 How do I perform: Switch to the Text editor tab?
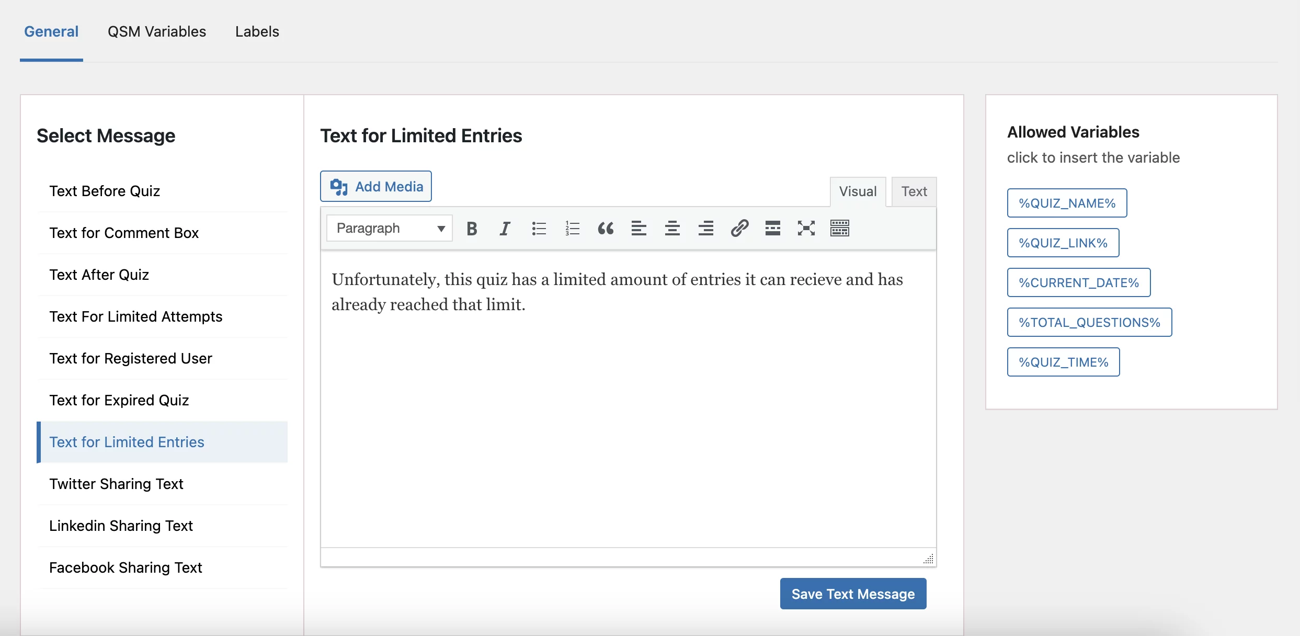tap(914, 191)
